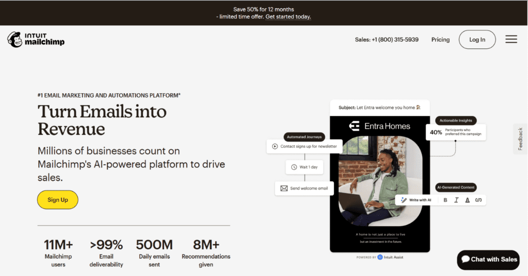Click the Send welcome email step
528x276 pixels.
[304, 188]
